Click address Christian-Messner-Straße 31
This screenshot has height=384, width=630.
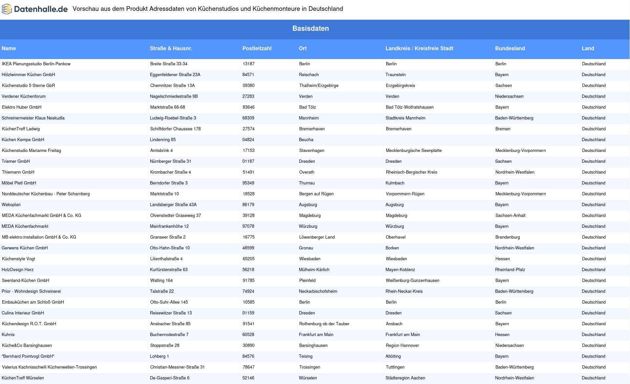click(177, 367)
